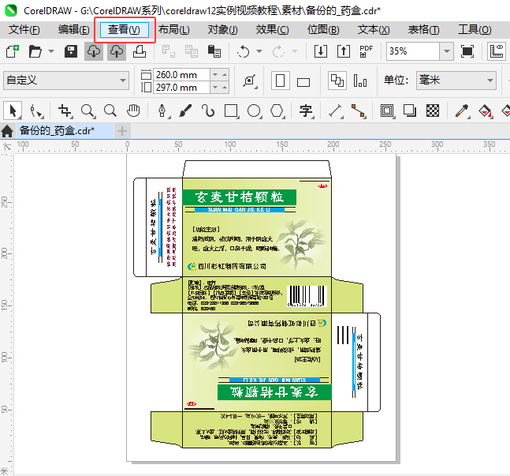This screenshot has height=476, width=510.
Task: Open the 文本(X) menu
Action: tap(374, 30)
